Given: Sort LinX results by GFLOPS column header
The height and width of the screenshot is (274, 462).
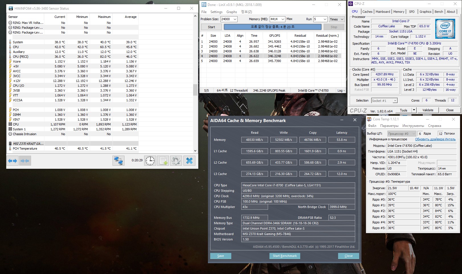Looking at the screenshot, I should click(x=275, y=36).
